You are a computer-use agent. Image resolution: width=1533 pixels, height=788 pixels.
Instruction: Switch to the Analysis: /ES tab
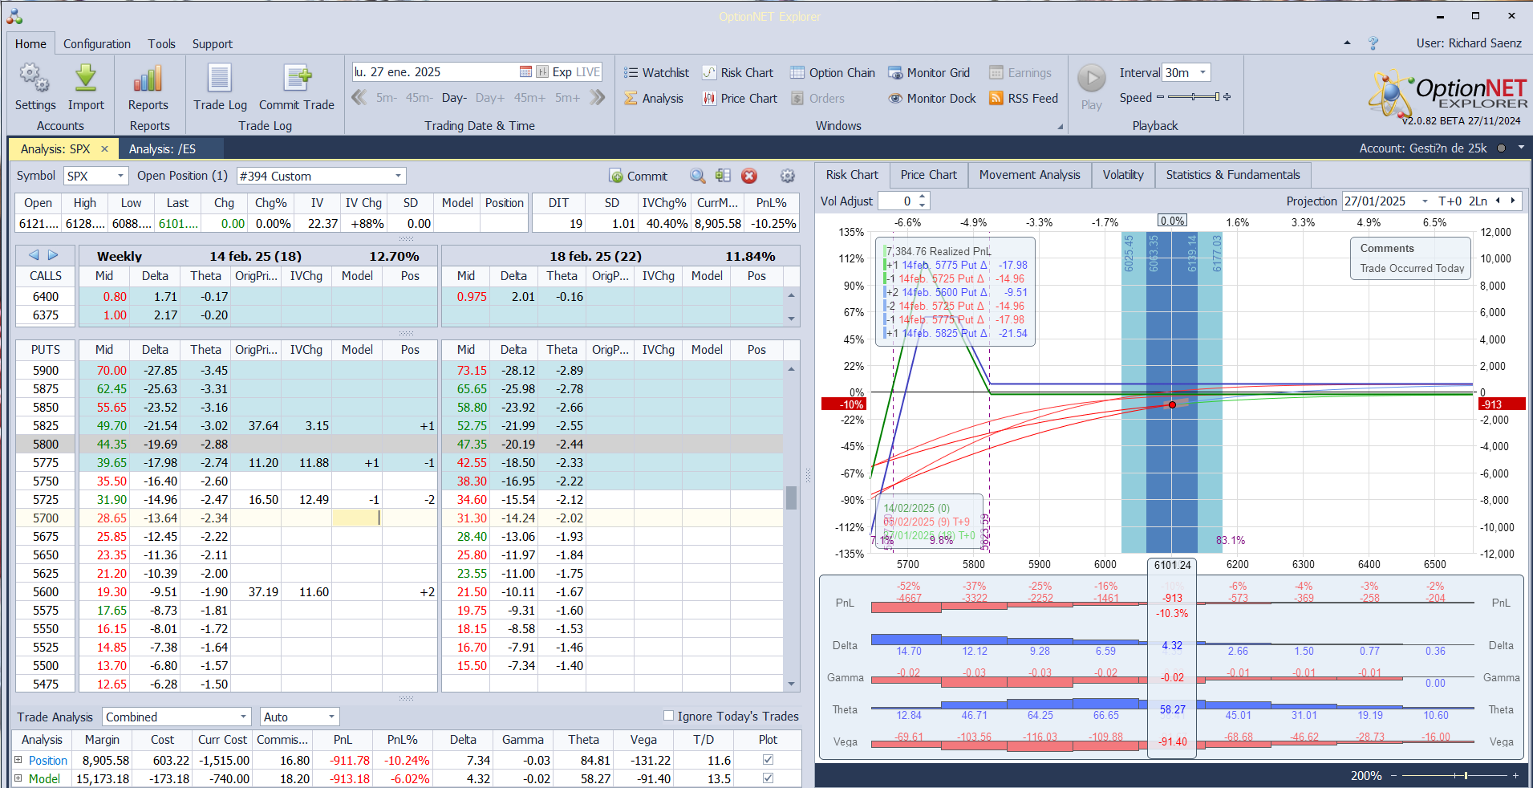click(x=162, y=149)
